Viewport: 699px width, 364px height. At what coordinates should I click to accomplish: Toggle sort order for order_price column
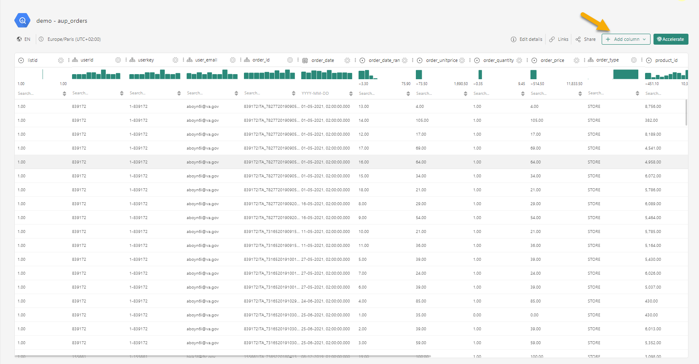(x=580, y=94)
